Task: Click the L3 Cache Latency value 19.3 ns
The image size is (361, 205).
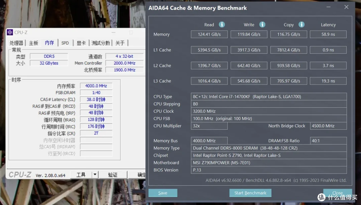Action: [328, 81]
